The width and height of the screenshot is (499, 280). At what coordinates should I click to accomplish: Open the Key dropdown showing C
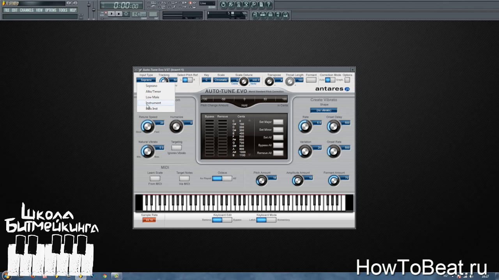207,80
